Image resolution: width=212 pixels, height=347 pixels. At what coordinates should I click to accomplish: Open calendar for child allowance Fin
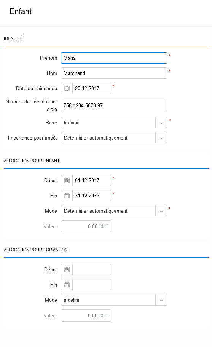click(x=67, y=196)
